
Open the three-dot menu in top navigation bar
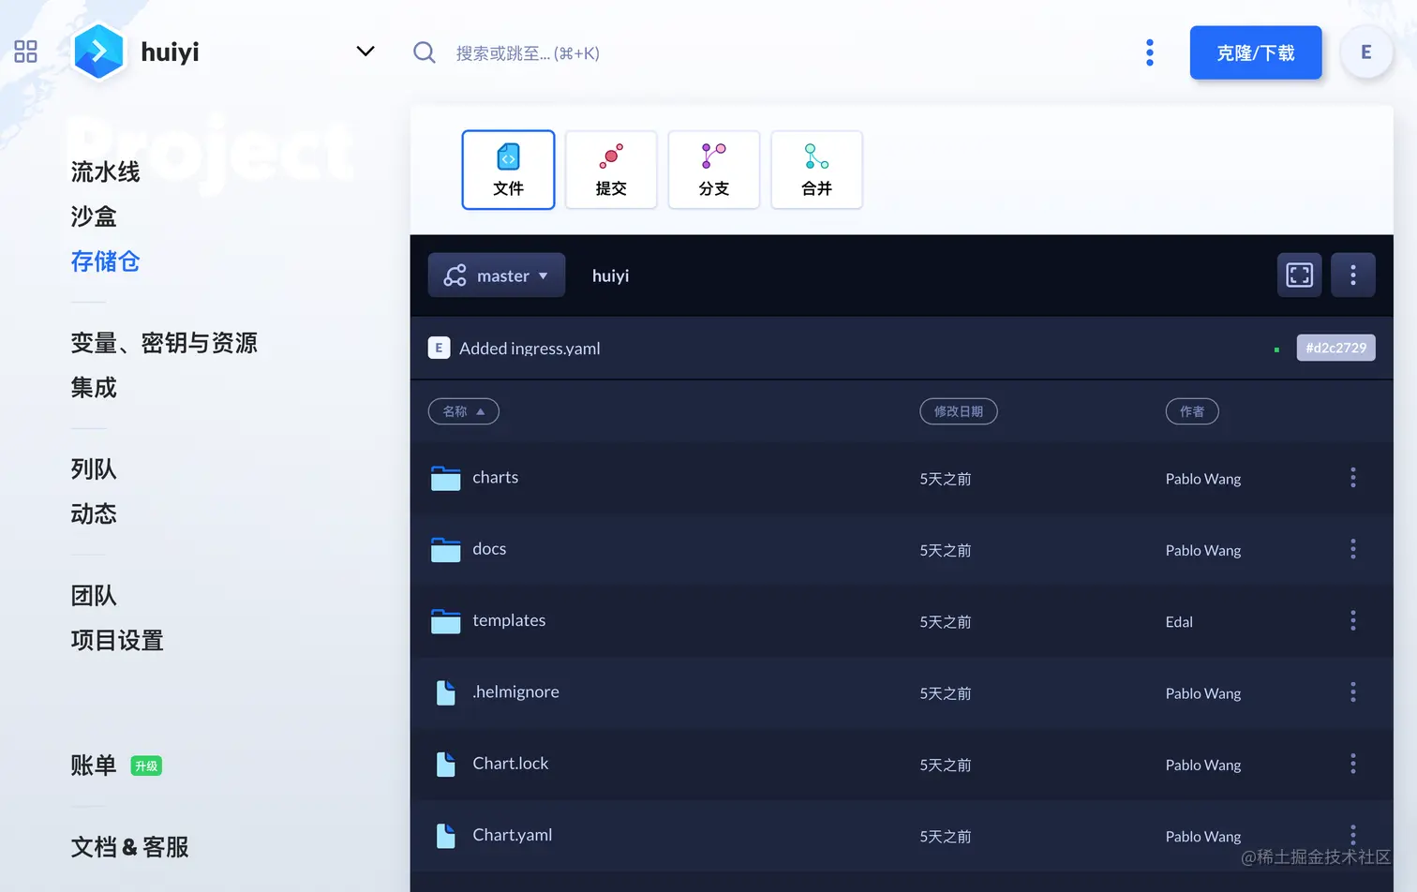click(1149, 52)
